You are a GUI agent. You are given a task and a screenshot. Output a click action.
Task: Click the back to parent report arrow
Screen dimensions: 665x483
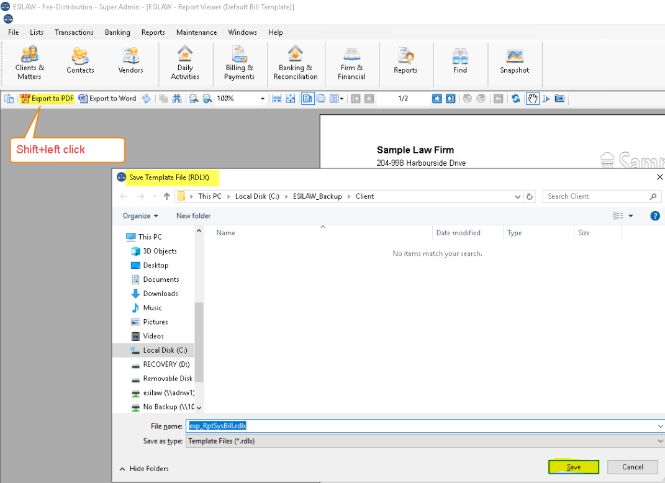click(x=499, y=98)
